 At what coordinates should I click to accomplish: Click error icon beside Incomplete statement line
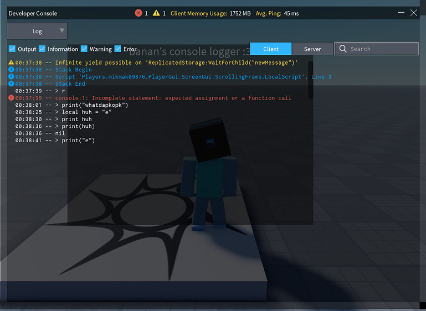pyautogui.click(x=11, y=98)
